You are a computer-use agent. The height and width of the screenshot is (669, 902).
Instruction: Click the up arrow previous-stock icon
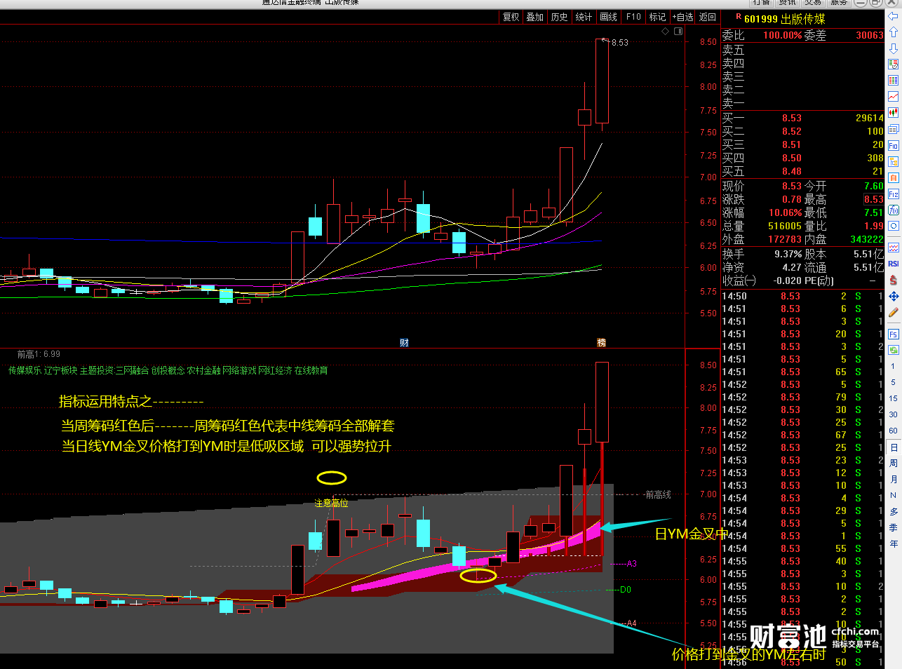pyautogui.click(x=894, y=32)
